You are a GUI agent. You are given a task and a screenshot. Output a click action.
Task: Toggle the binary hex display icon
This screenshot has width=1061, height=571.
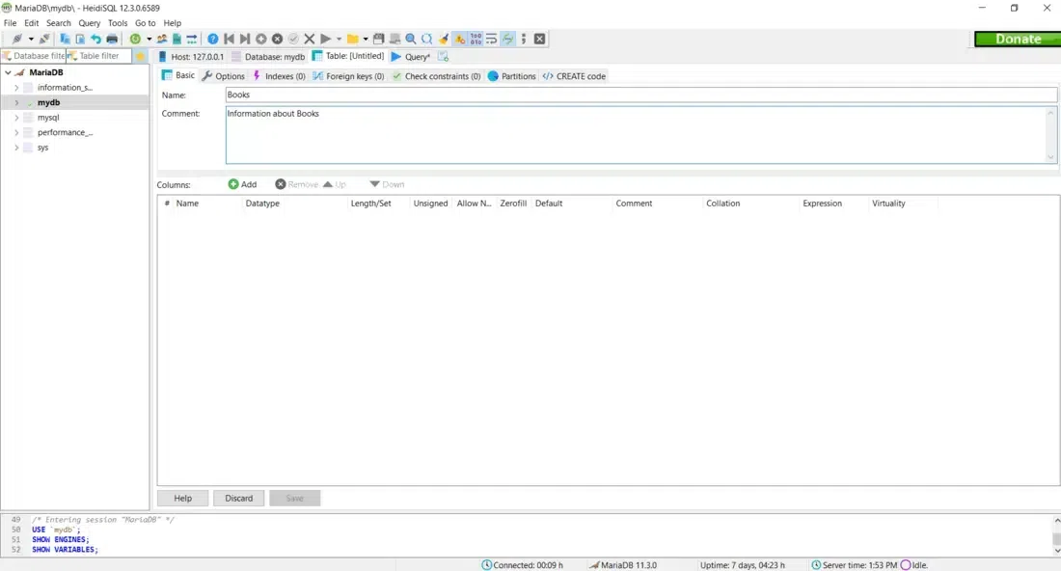476,40
